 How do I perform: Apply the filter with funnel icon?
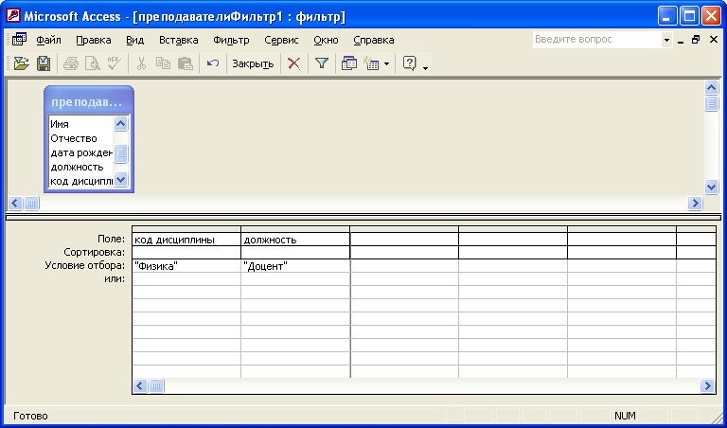[322, 63]
